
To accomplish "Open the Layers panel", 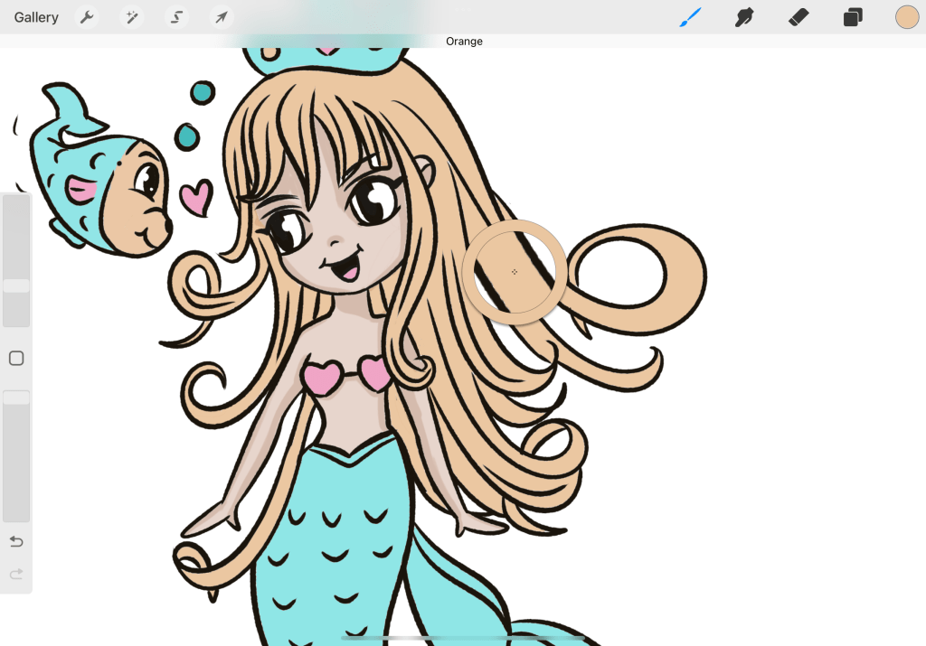I will click(853, 17).
